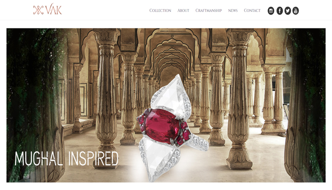
Task: Go to previous slide using left arrow
Action: coord(9,98)
